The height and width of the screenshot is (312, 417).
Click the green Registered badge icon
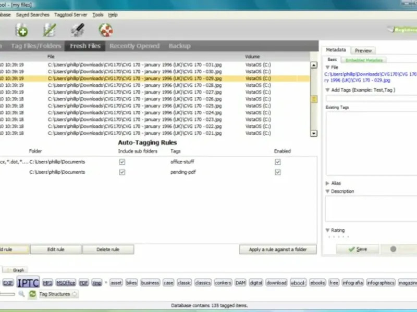pos(402,30)
